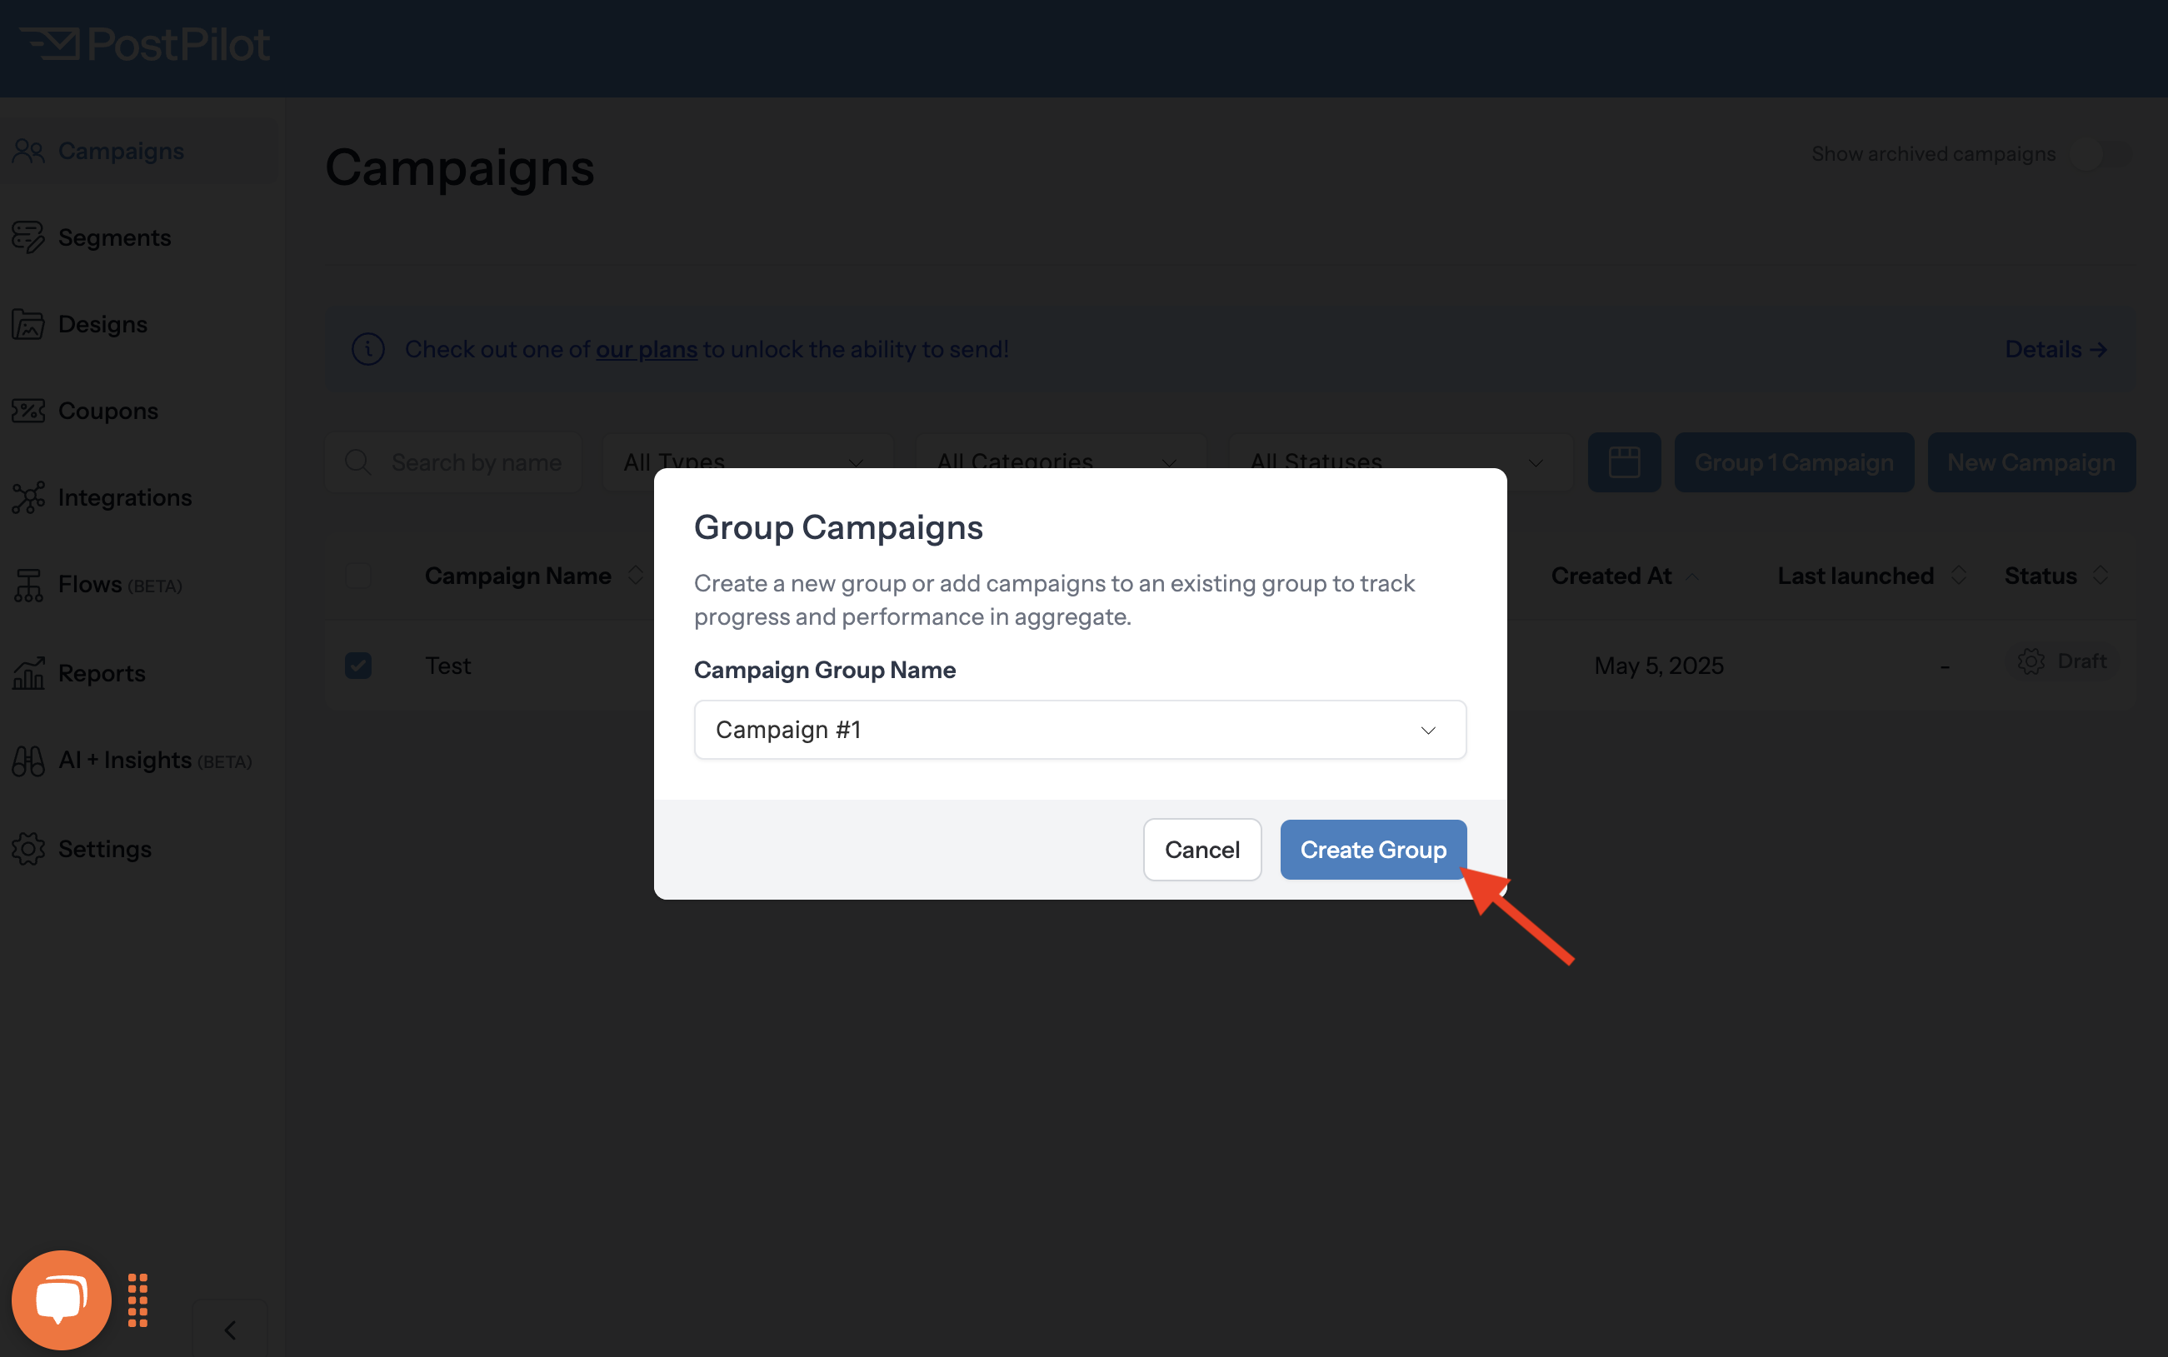The image size is (2168, 1357).
Task: Cancel the Group Campaigns dialog
Action: pyautogui.click(x=1202, y=849)
